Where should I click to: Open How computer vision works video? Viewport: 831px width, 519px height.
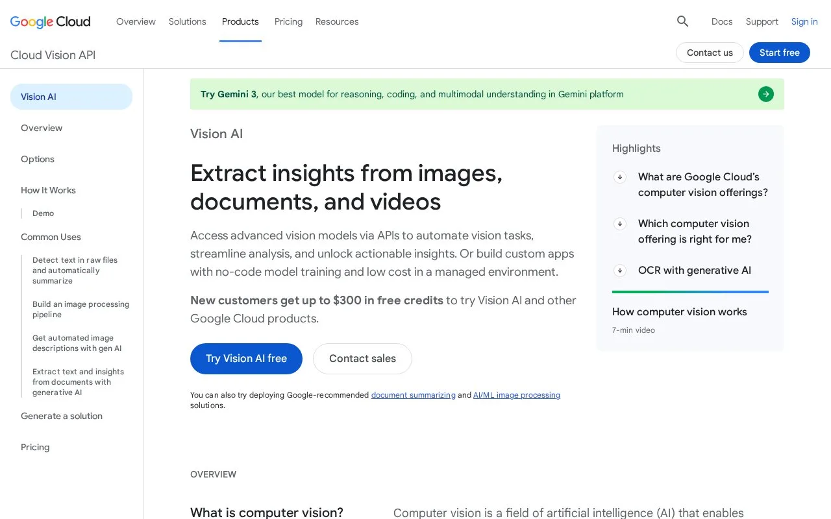tap(680, 312)
